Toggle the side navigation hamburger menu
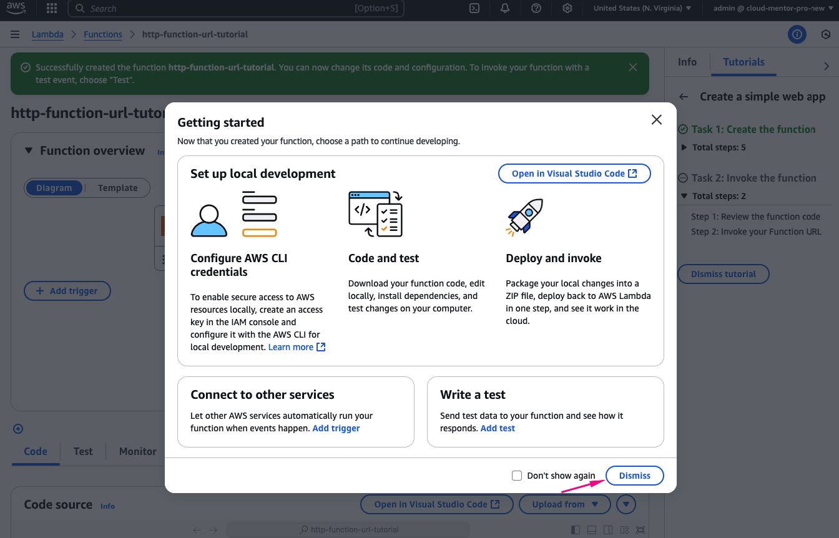 coord(15,35)
